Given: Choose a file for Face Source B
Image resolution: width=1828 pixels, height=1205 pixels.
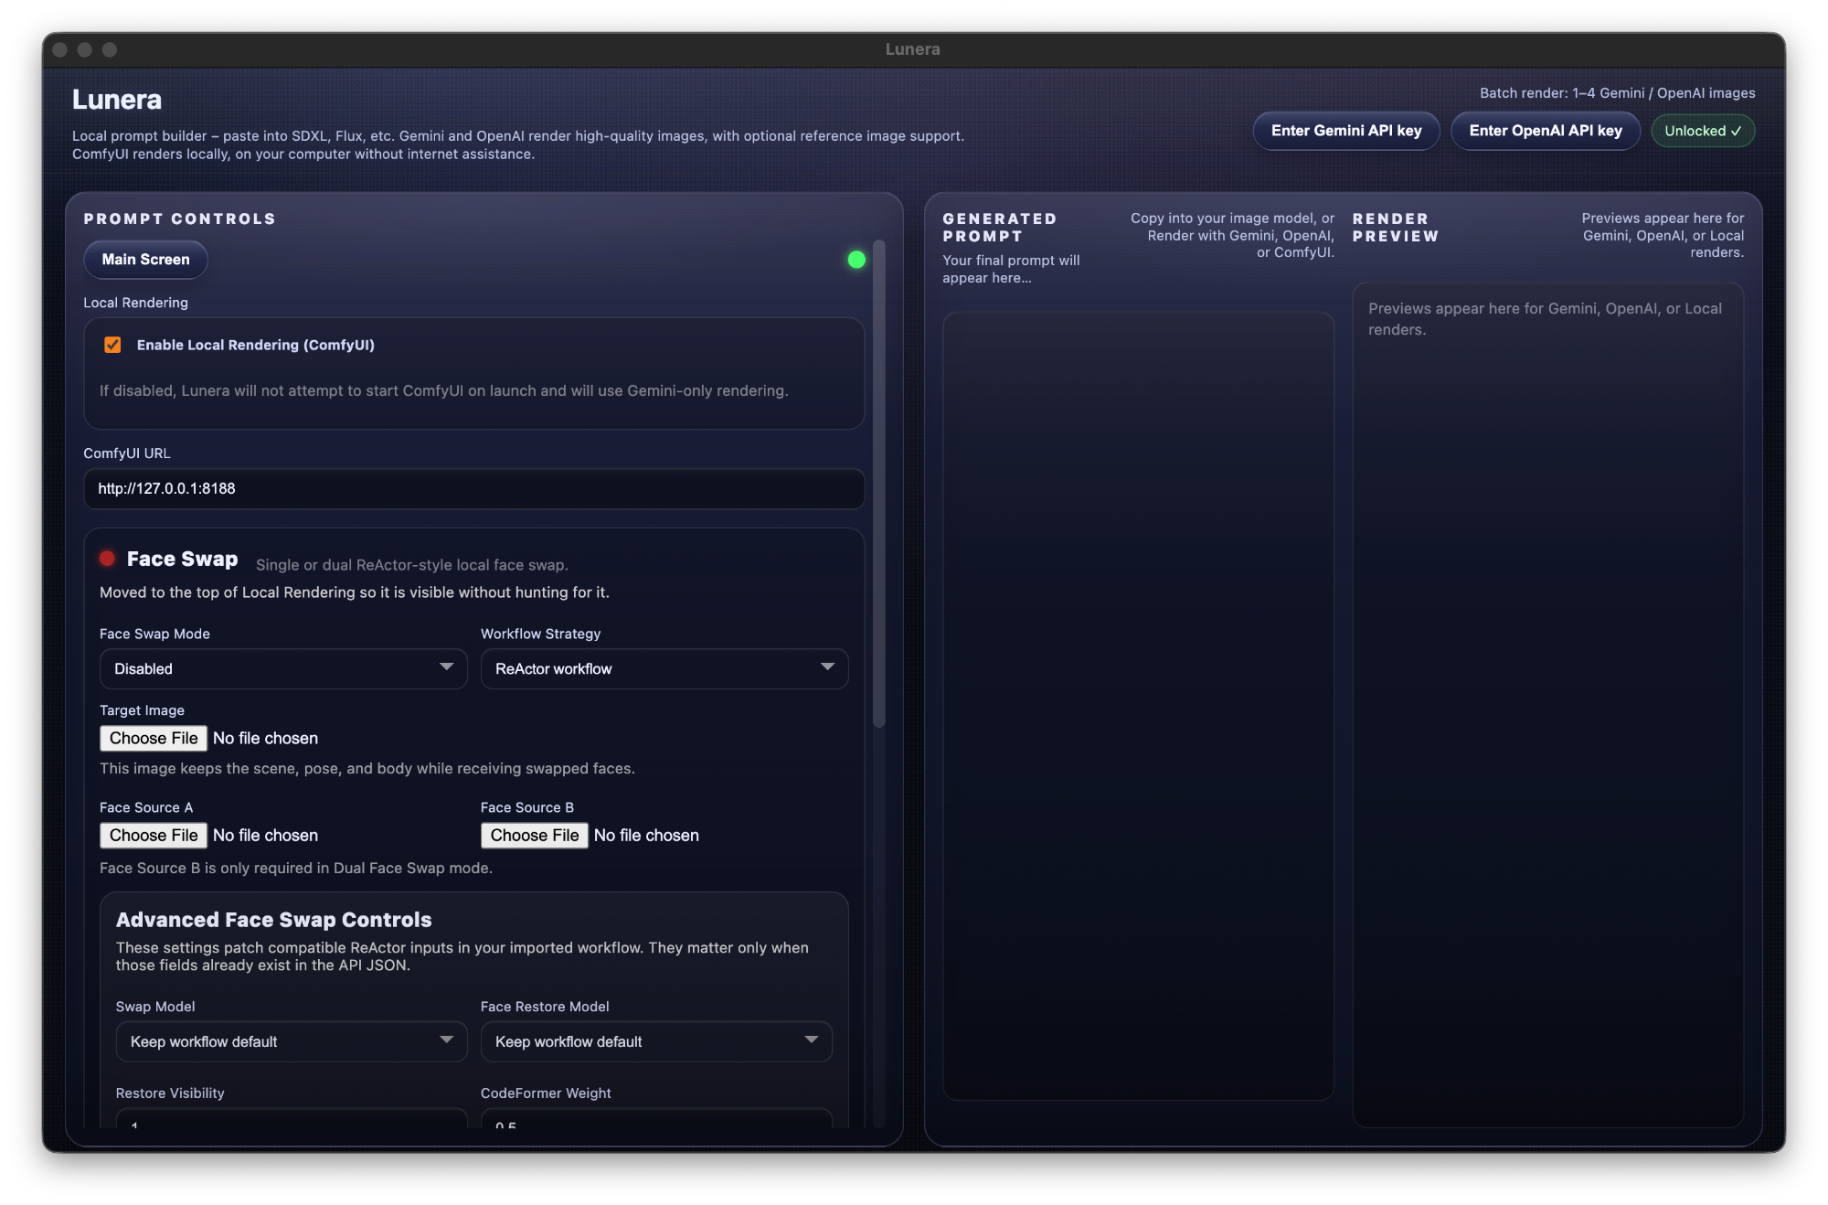Looking at the screenshot, I should click(535, 835).
